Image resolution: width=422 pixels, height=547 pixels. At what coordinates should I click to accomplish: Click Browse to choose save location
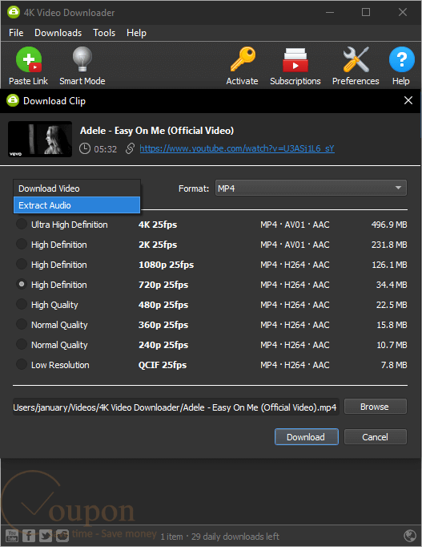[x=376, y=407]
